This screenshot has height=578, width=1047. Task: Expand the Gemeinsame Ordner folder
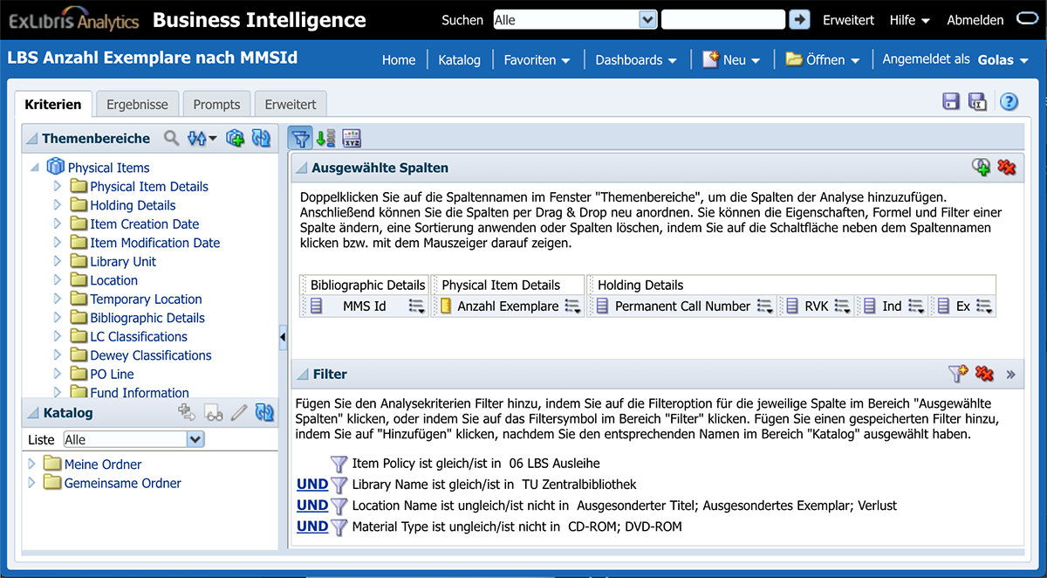[33, 483]
